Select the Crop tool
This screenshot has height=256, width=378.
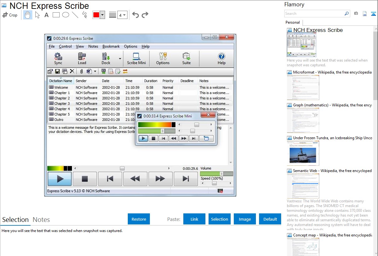(x=10, y=15)
